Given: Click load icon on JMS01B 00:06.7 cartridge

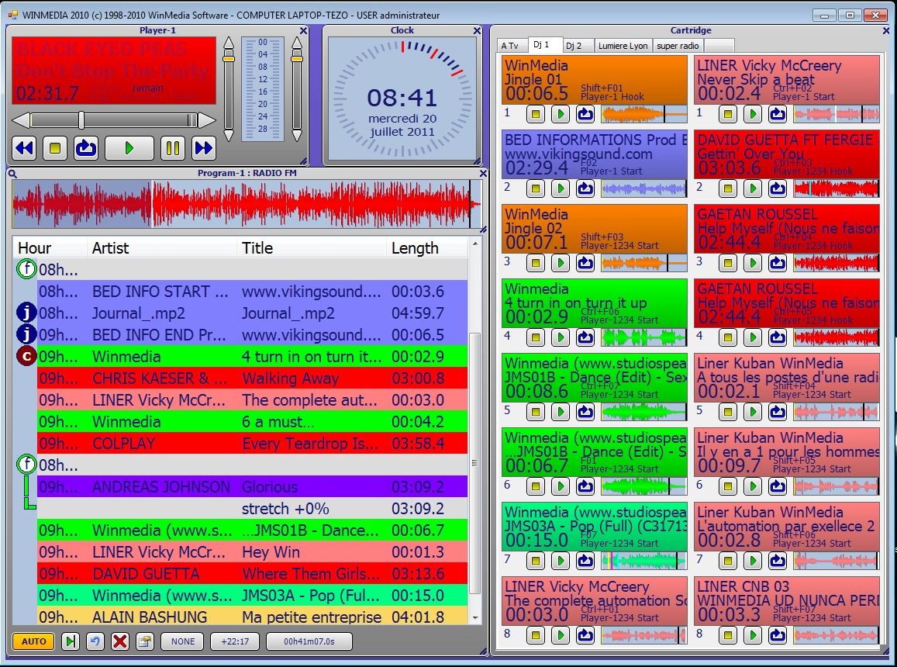Looking at the screenshot, I should [x=585, y=486].
